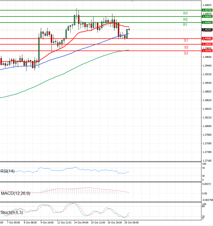The width and height of the screenshot is (213, 226).
Task: Click the 1.39790 support price tag
Action: tap(207, 50)
